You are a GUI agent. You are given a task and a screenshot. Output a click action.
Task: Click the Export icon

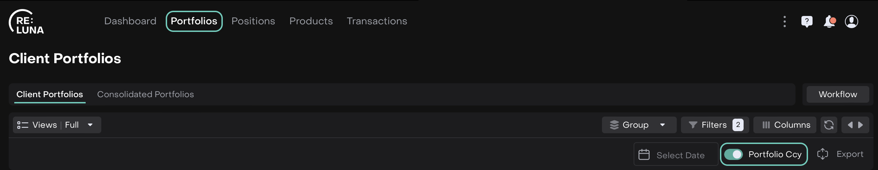pyautogui.click(x=822, y=154)
